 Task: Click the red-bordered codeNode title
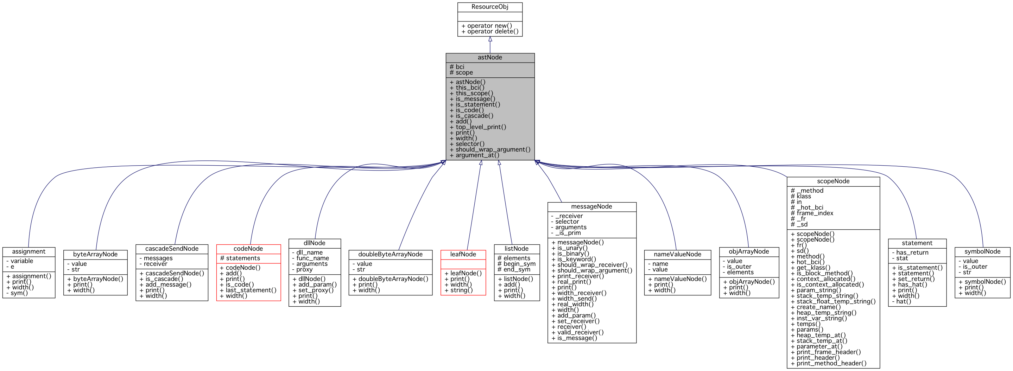[x=248, y=249]
